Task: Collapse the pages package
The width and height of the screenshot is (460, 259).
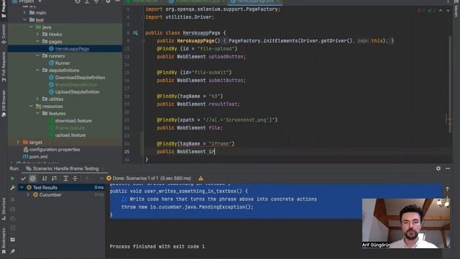Action: click(37, 42)
